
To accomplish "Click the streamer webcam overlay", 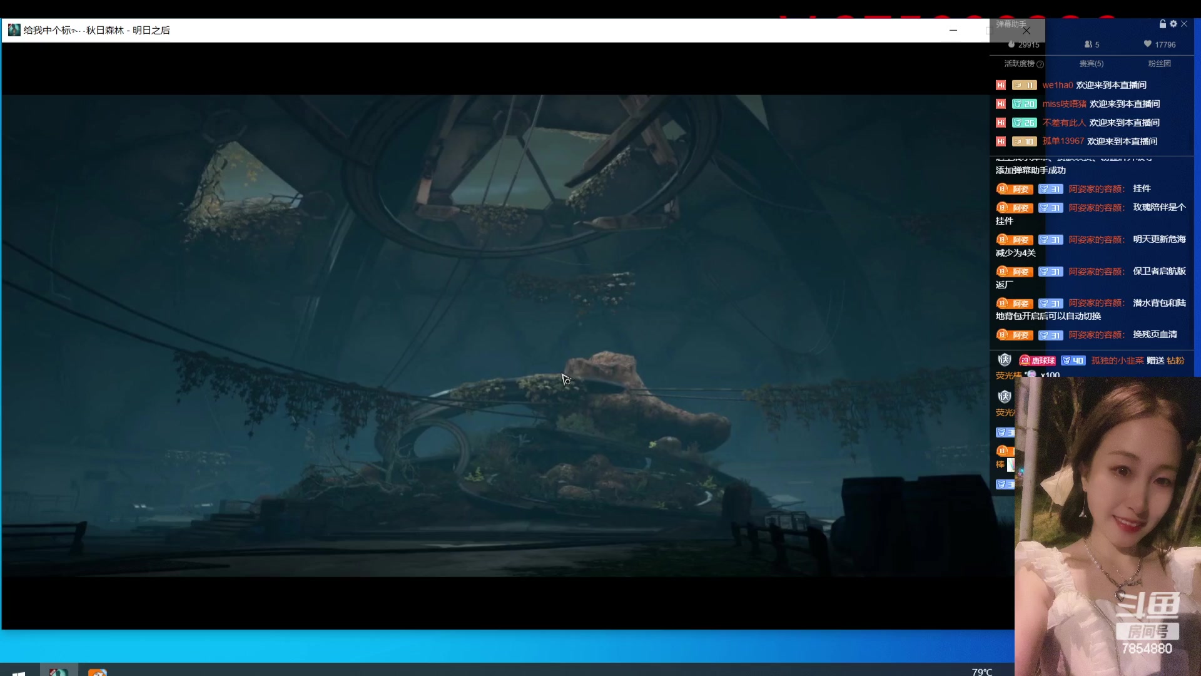I will click(1108, 526).
